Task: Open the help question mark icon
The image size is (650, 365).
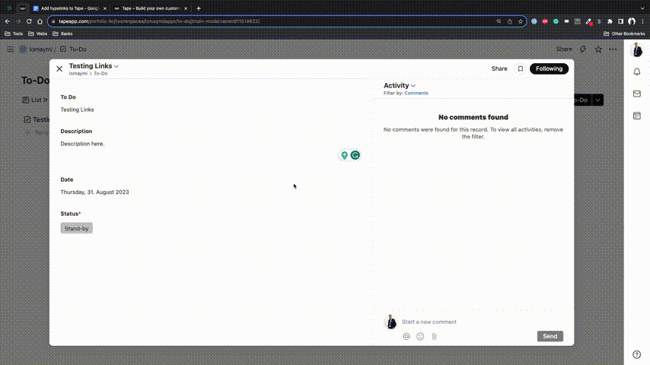Action: (x=637, y=354)
